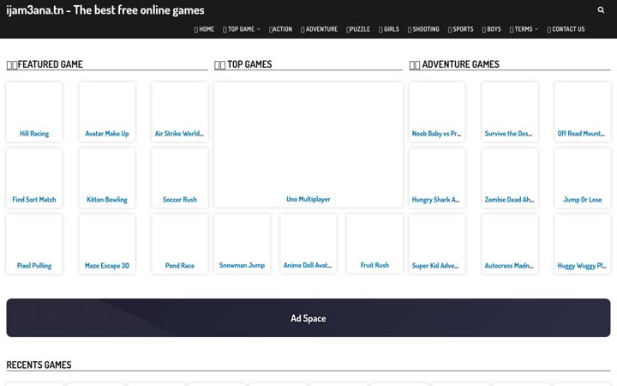Click the Ad Space banner

point(308,318)
